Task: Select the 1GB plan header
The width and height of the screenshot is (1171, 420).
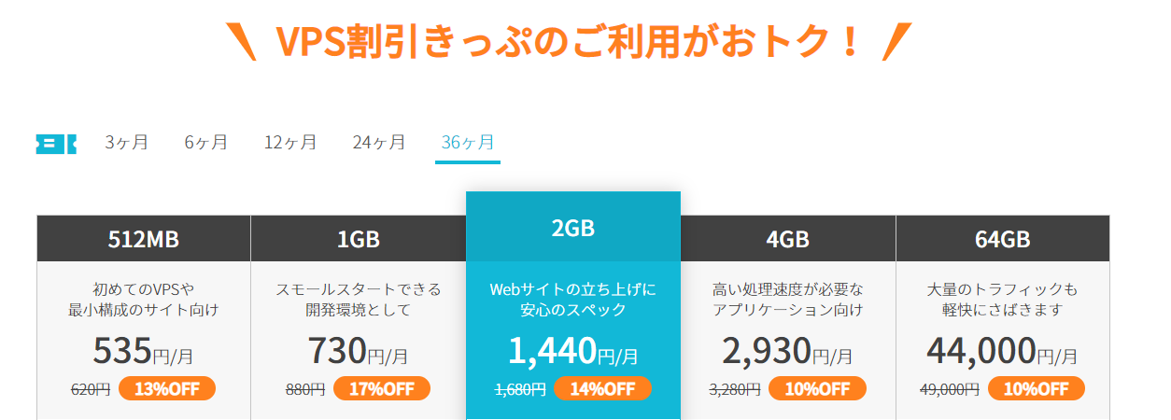Action: click(359, 239)
